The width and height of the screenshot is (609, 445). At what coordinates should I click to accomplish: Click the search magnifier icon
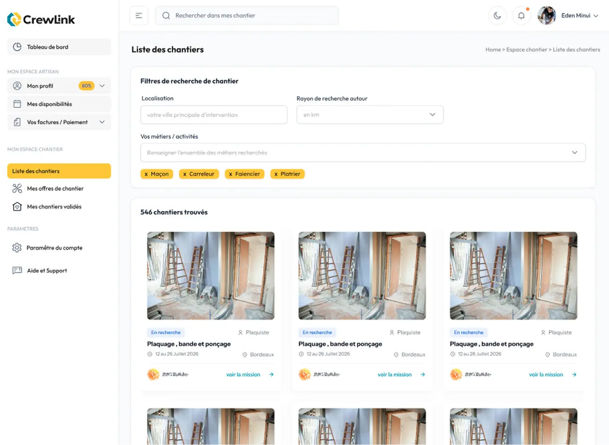[166, 16]
